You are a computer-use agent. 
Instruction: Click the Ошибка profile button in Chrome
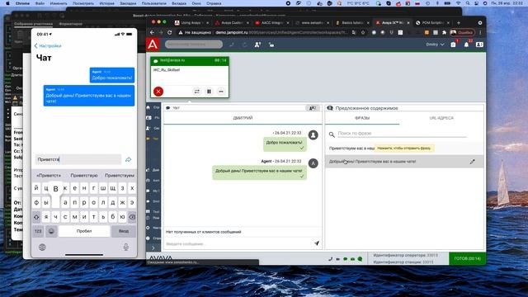point(462,33)
